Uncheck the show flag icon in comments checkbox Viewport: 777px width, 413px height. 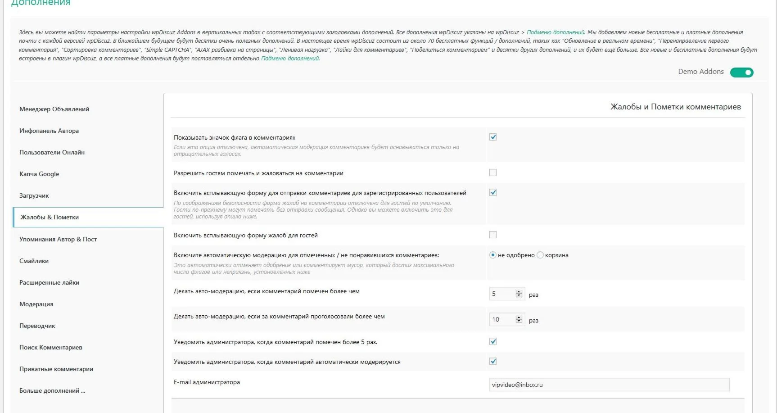493,137
